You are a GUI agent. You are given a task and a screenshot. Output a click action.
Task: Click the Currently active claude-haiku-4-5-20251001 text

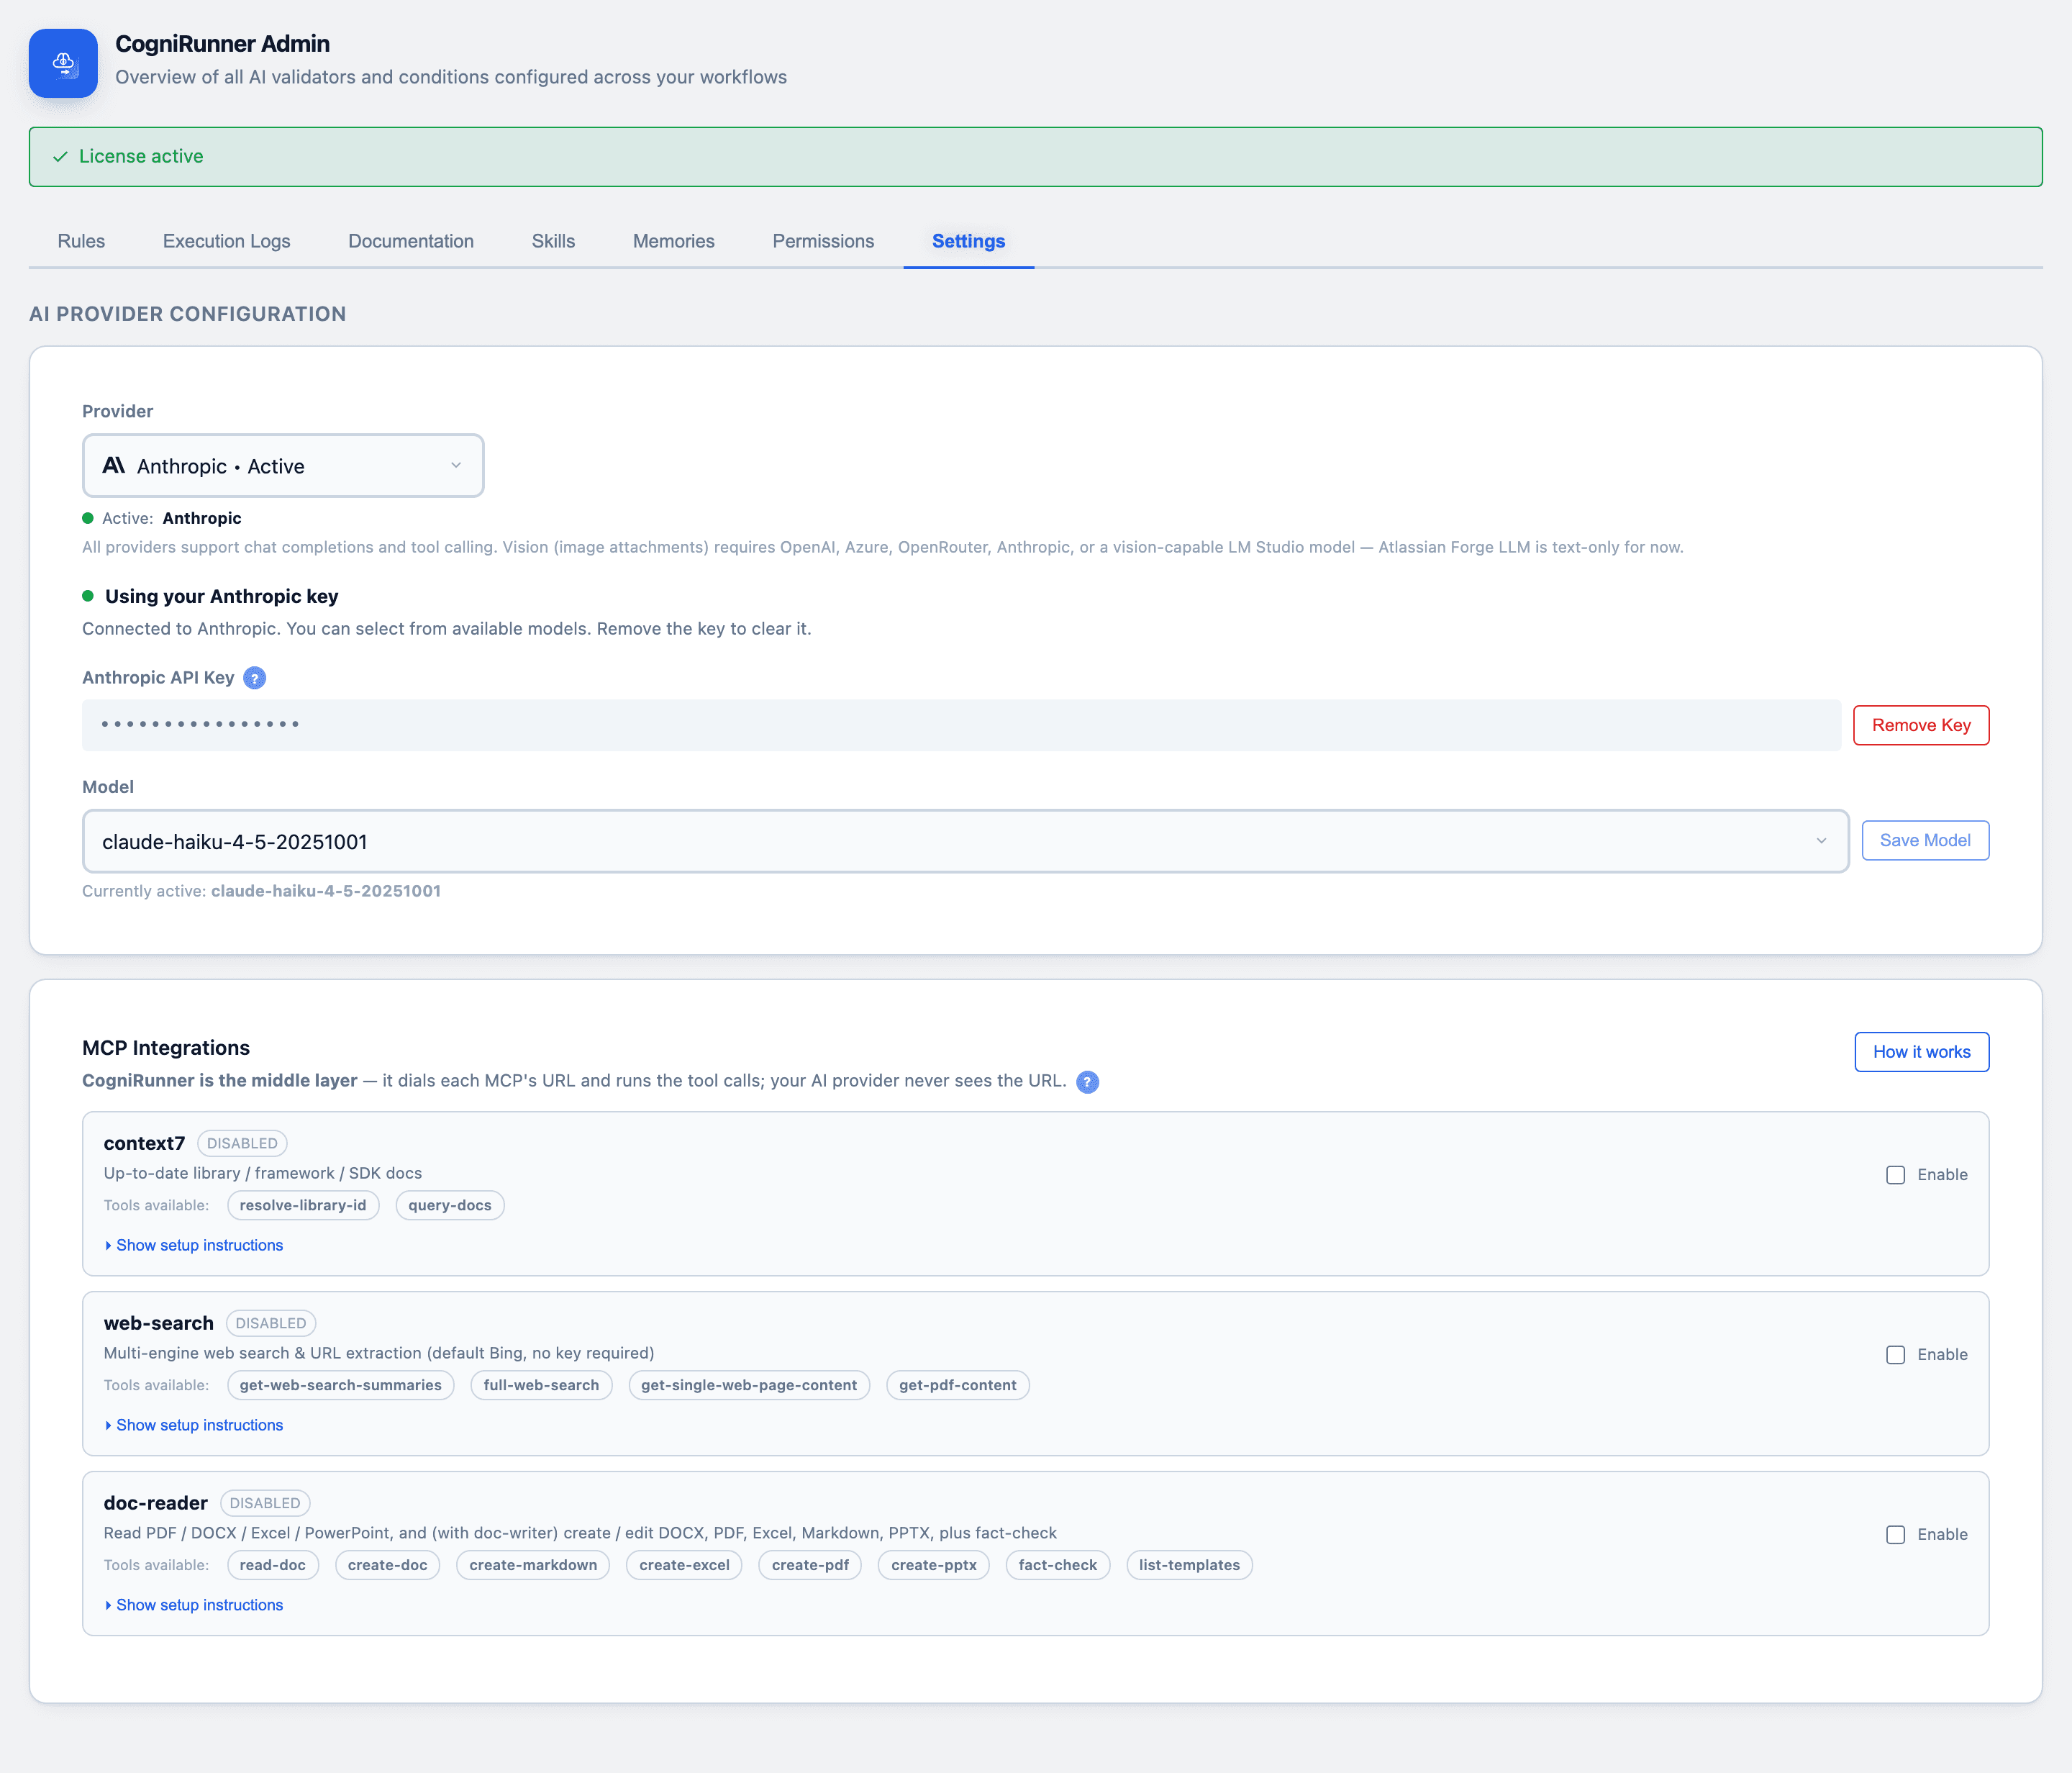tap(262, 891)
